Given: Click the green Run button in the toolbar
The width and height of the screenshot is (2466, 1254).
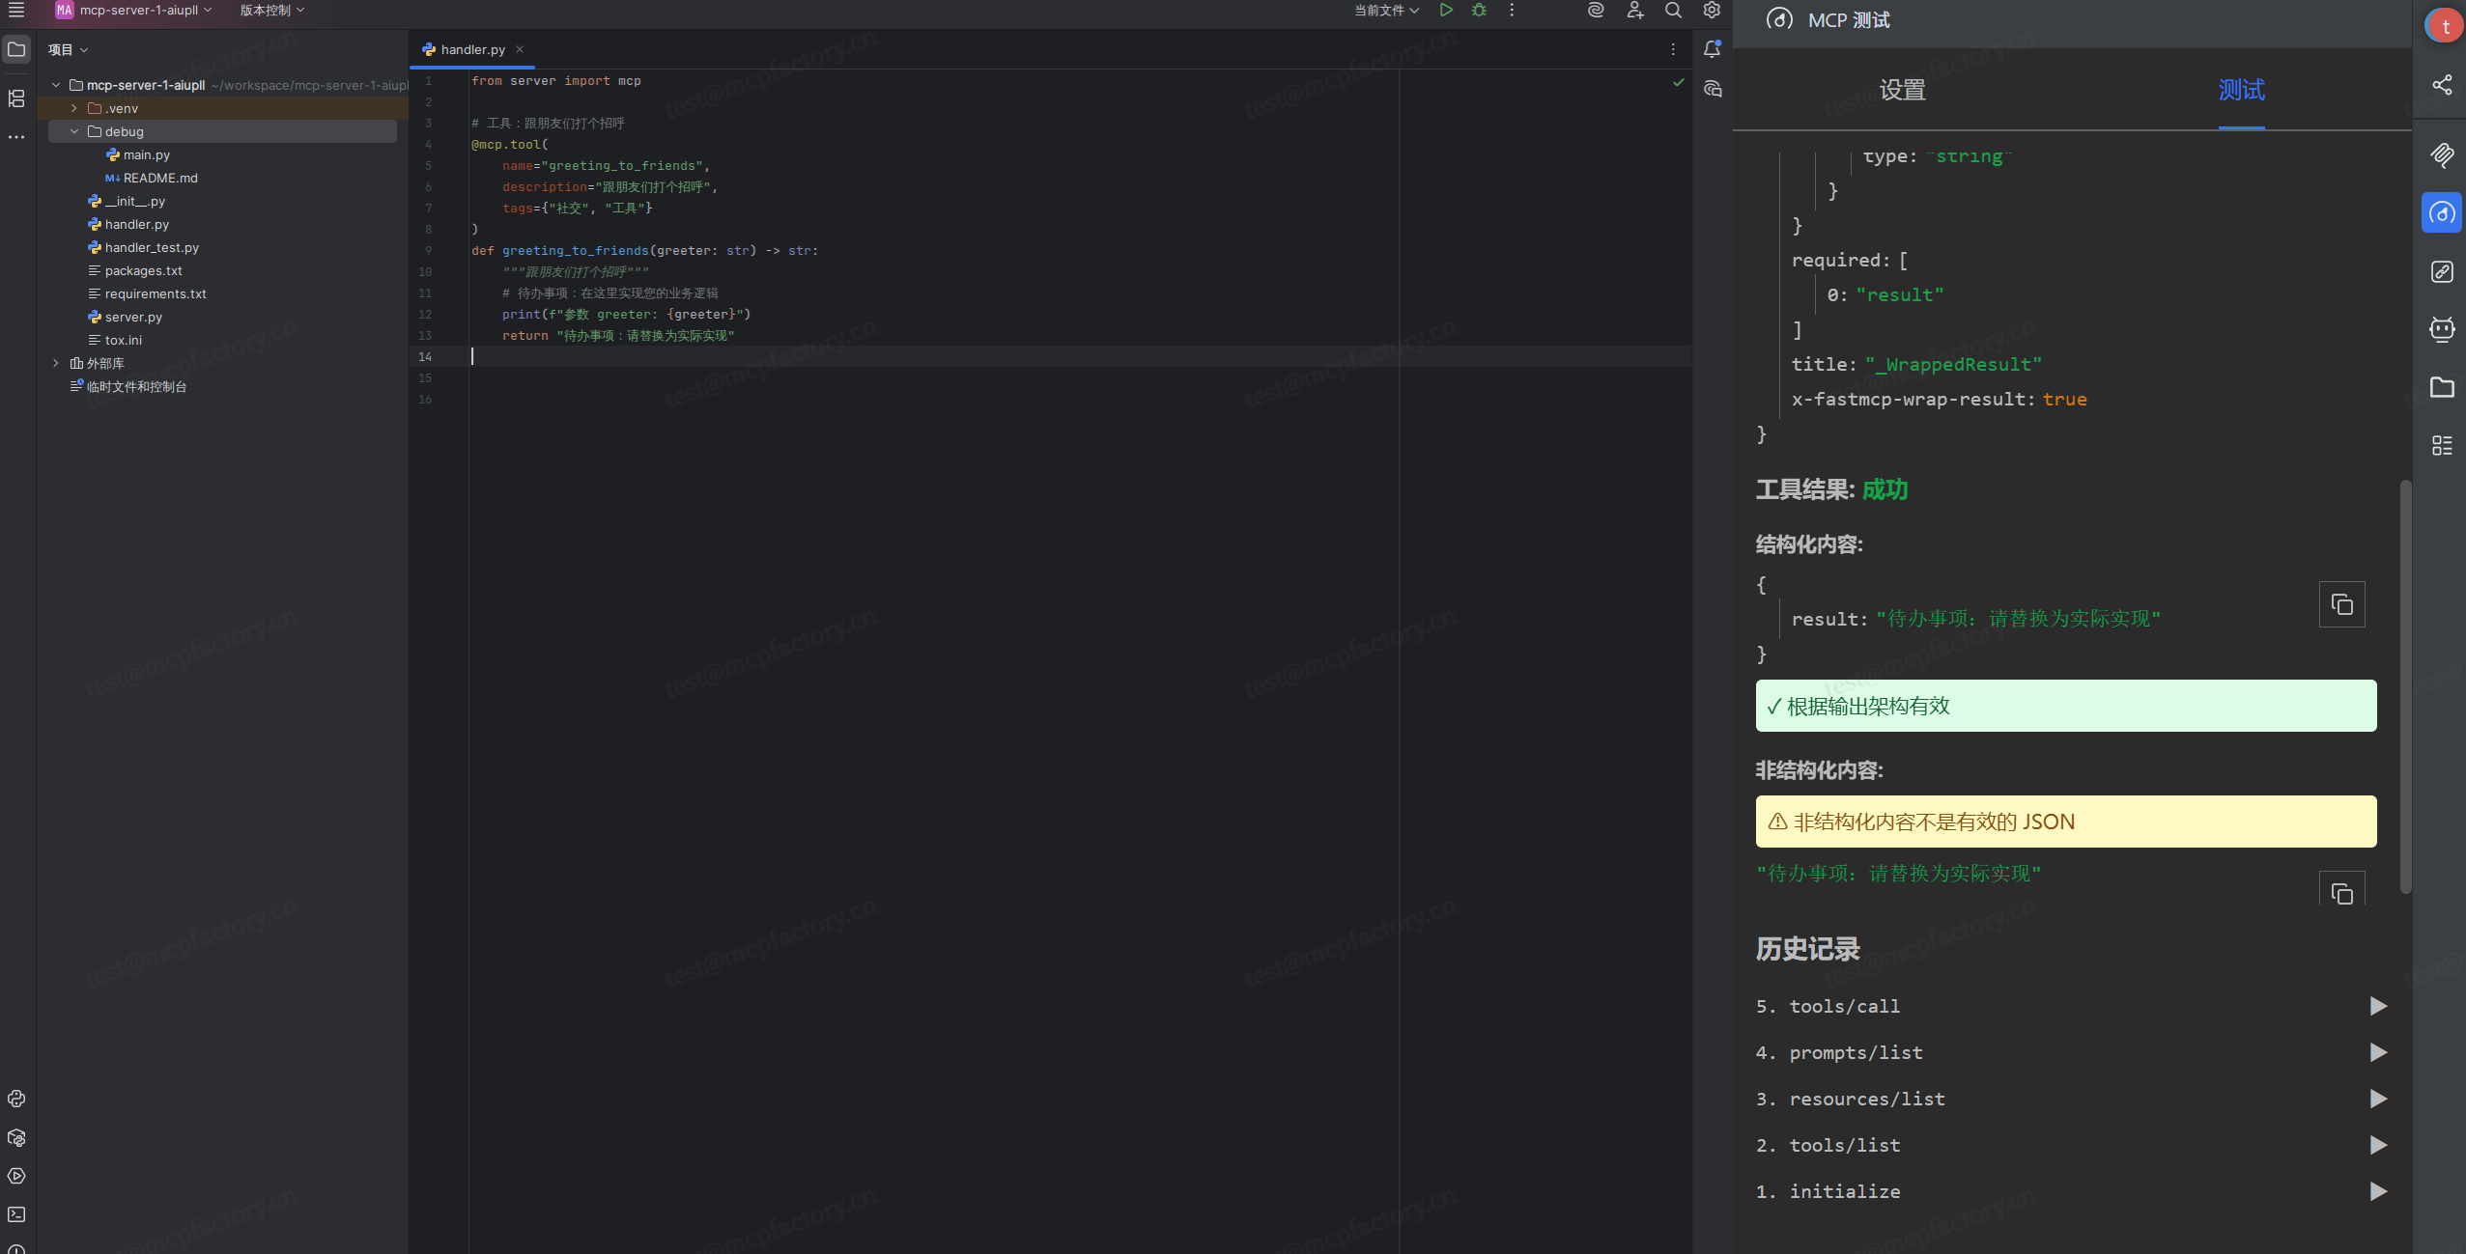Looking at the screenshot, I should tap(1446, 10).
